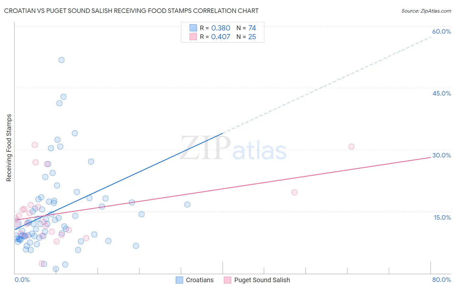Click the Receiving Food Stamps axis title
The image size is (455, 289).
9,148
